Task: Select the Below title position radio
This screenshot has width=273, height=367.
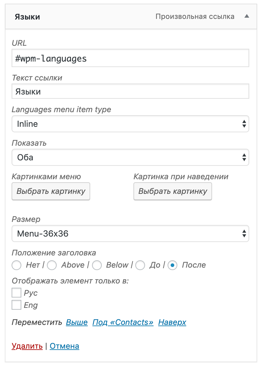Action: point(97,265)
